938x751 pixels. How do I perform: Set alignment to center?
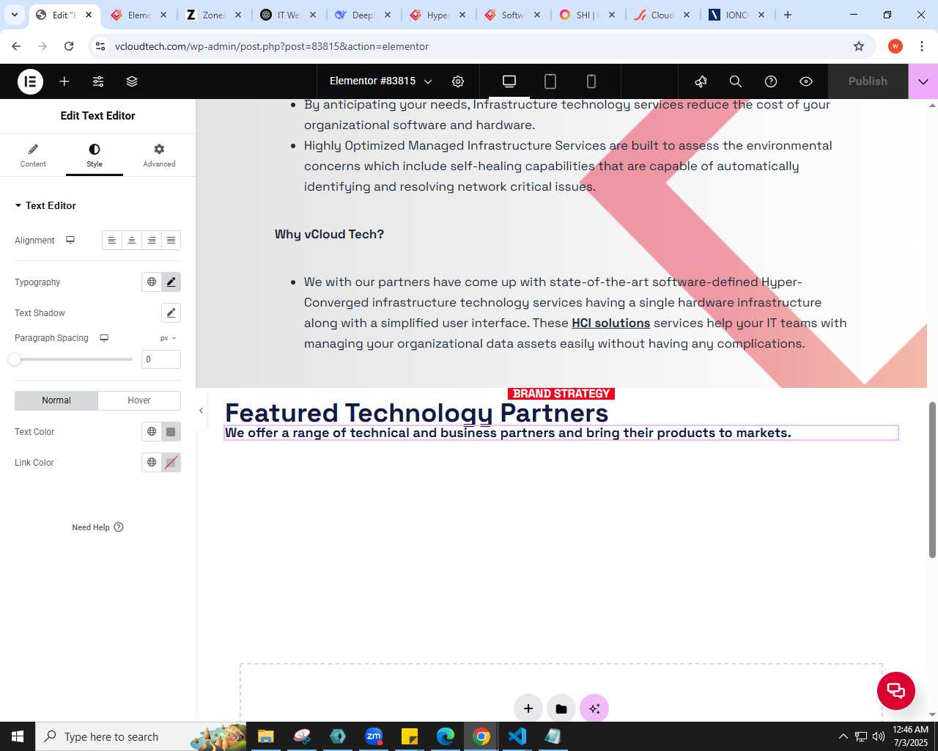click(132, 241)
